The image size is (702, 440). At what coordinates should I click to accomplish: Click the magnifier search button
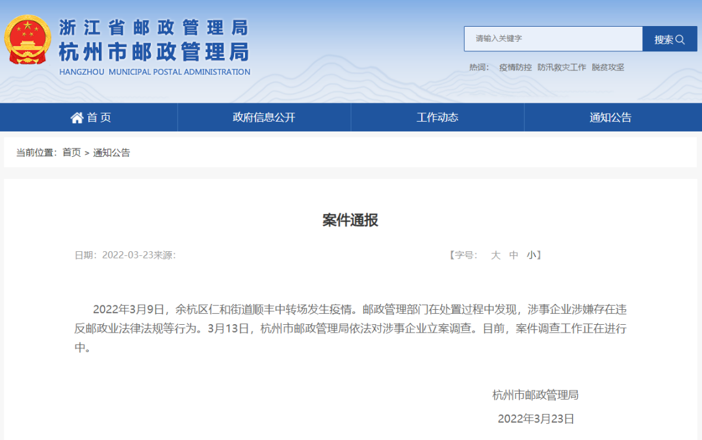(669, 39)
